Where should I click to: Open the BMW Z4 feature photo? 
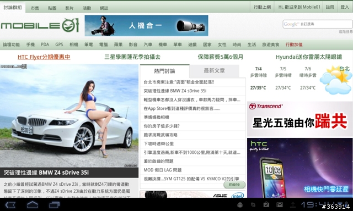pyautogui.click(x=69, y=116)
